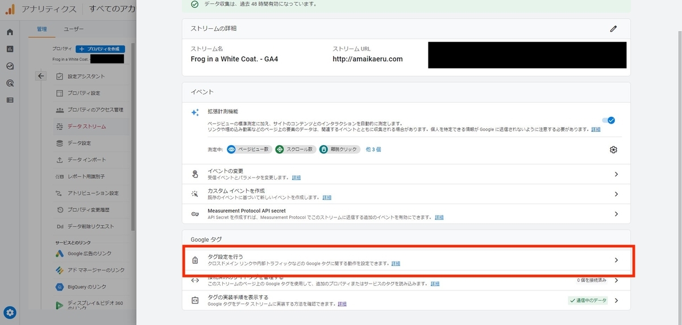The height and width of the screenshot is (325, 682).
Task: Click the タグの実装手順を表示する icon
Action: (x=195, y=301)
